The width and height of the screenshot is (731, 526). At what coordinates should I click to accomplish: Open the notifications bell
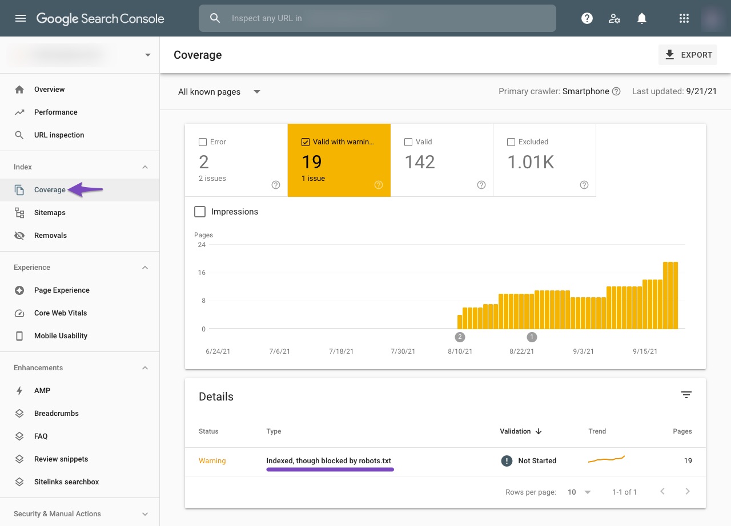click(642, 18)
